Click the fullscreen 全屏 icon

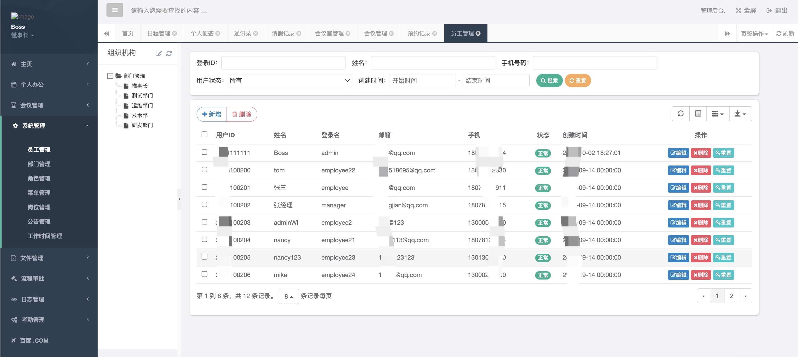click(x=738, y=11)
